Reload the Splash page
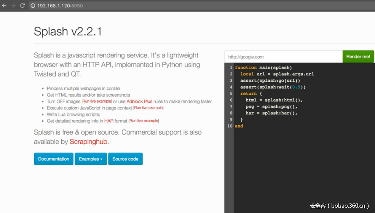375x213 pixels. (x=22, y=6)
